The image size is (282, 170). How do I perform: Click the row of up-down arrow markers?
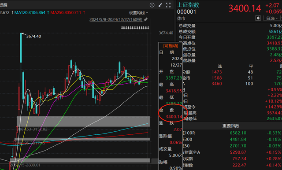pos(135,28)
